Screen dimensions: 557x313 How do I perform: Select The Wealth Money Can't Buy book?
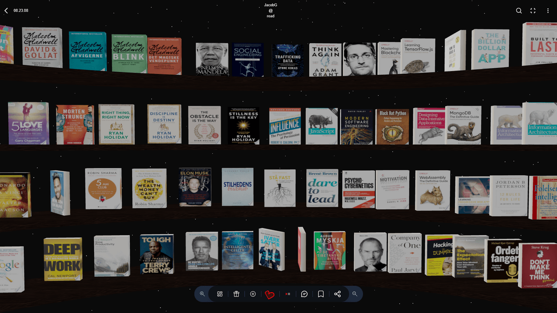149,188
